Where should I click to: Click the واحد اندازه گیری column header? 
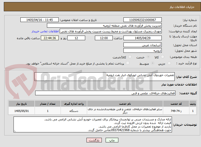[x=74, y=104]
